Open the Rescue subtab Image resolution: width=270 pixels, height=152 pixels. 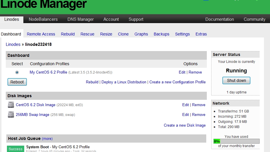pyautogui.click(x=87, y=34)
